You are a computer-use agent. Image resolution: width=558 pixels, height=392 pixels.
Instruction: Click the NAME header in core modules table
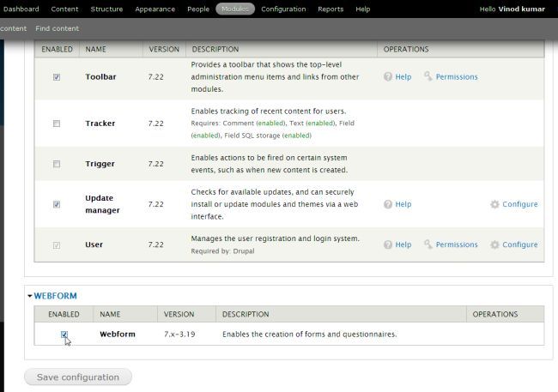(x=95, y=49)
